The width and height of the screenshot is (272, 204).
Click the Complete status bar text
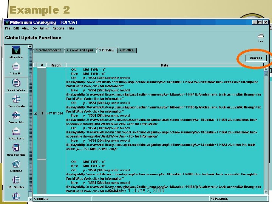point(41,199)
